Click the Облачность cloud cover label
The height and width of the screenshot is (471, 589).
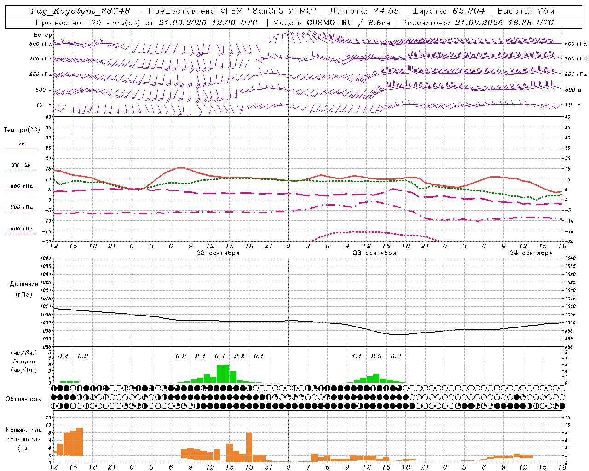point(23,399)
